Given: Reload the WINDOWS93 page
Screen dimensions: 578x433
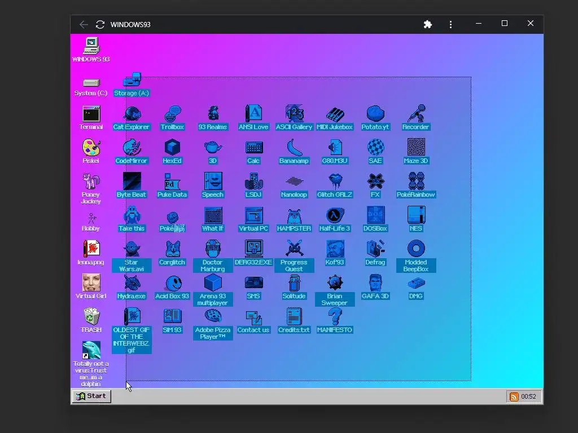Looking at the screenshot, I should point(100,24).
